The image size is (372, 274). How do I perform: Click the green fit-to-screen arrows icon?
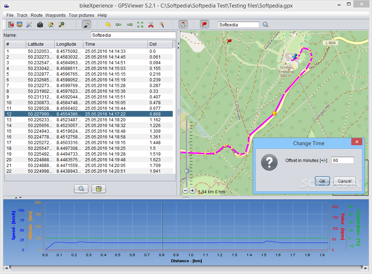tap(140, 25)
